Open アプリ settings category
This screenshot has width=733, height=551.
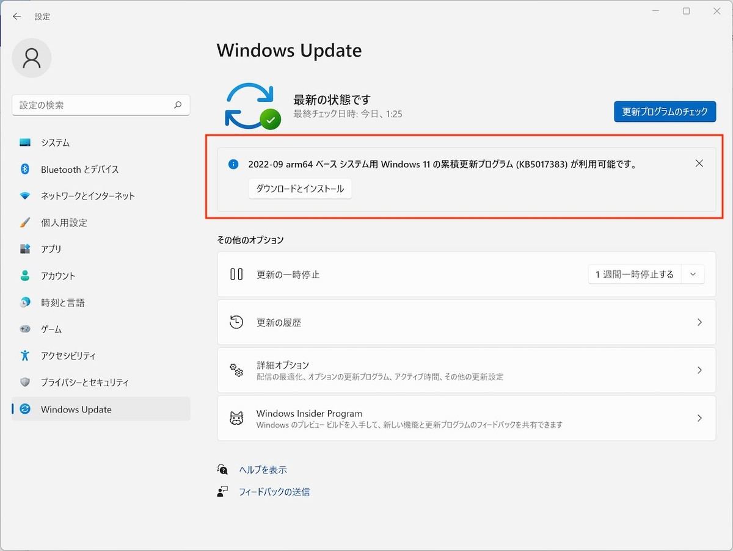[x=101, y=249]
